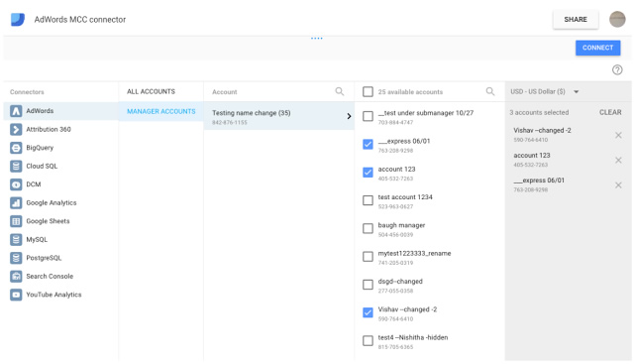Select the Attribution 360 connector icon
The image size is (634, 364).
click(x=16, y=130)
